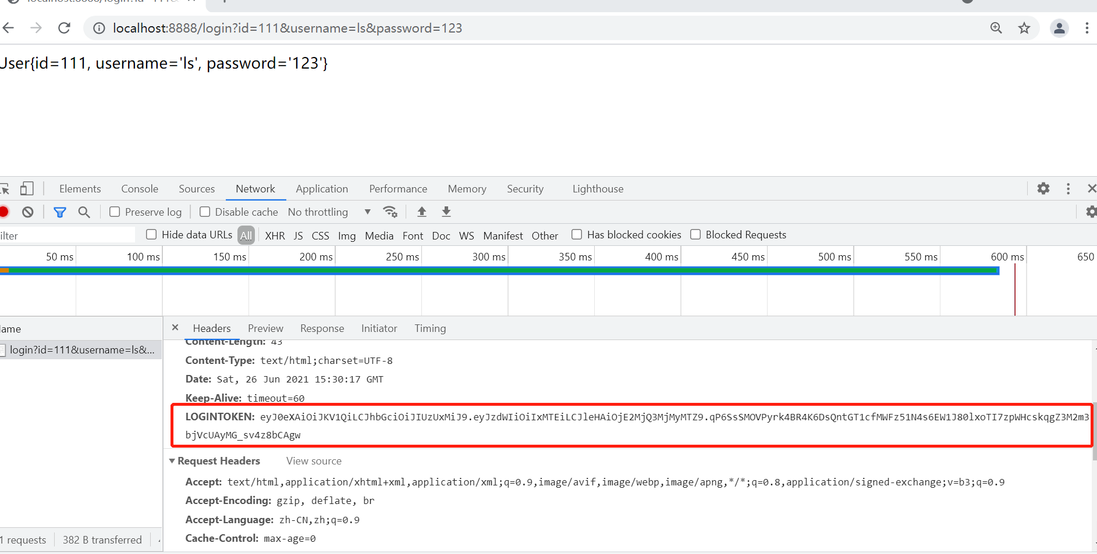Image resolution: width=1097 pixels, height=554 pixels.
Task: Go forward in browser history
Action: pos(36,28)
